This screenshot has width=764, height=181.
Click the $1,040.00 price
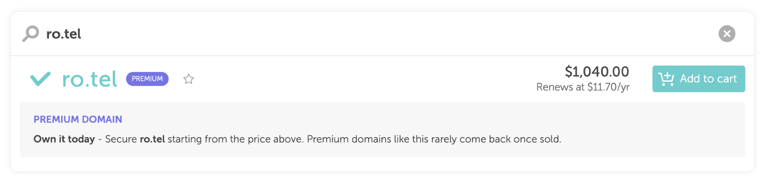pyautogui.click(x=597, y=72)
